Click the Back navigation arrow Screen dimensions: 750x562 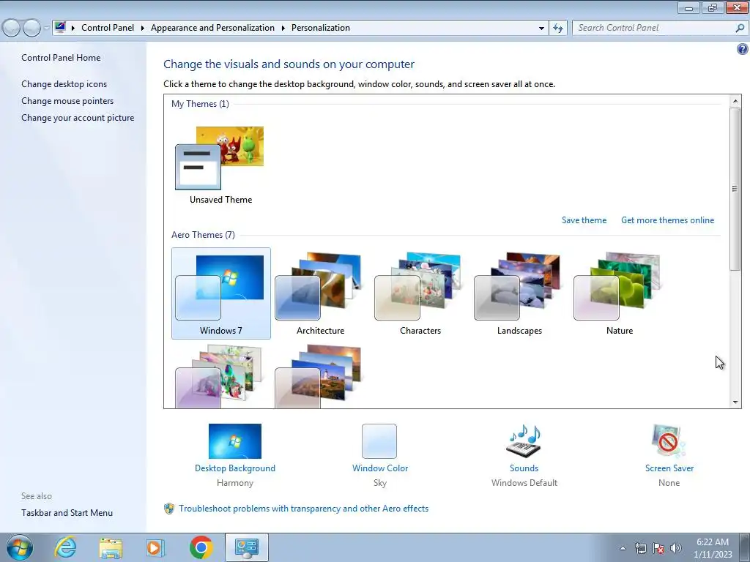coord(11,29)
